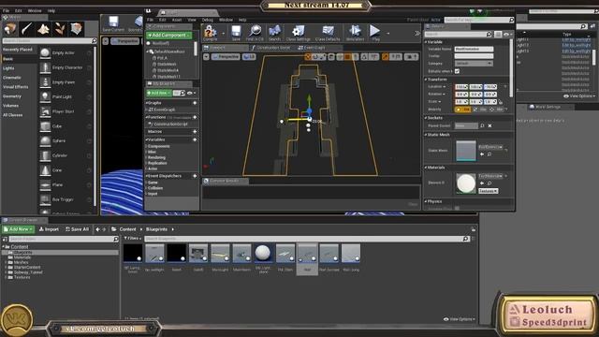Select the Box Trigger item icon

click(45, 199)
